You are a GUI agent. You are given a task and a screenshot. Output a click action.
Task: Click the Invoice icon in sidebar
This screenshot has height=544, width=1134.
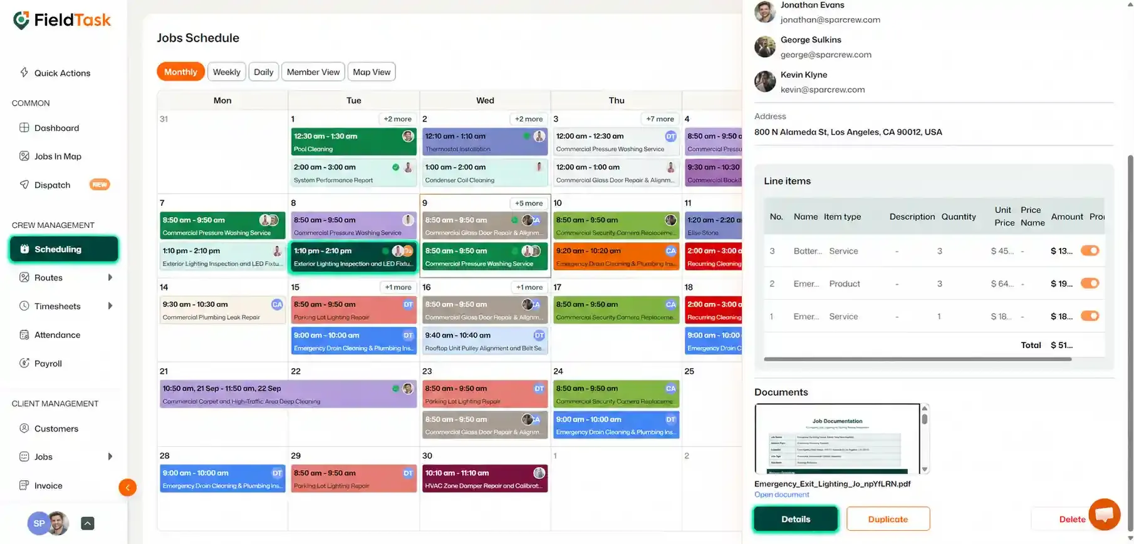24,485
